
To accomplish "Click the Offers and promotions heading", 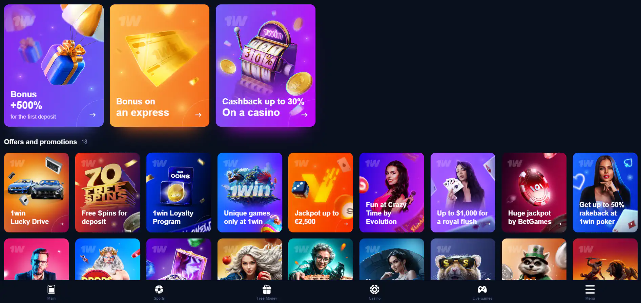I will pyautogui.click(x=40, y=142).
